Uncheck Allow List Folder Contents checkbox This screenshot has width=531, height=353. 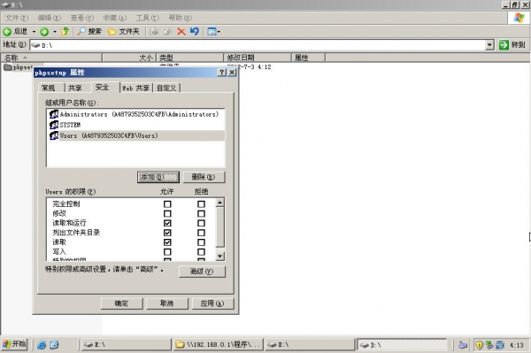coord(167,233)
